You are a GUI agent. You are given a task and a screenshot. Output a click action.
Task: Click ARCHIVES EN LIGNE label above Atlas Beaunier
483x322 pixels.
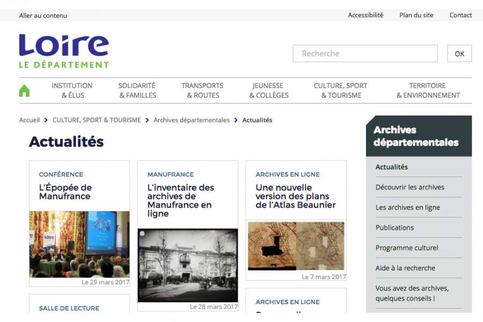pyautogui.click(x=288, y=174)
